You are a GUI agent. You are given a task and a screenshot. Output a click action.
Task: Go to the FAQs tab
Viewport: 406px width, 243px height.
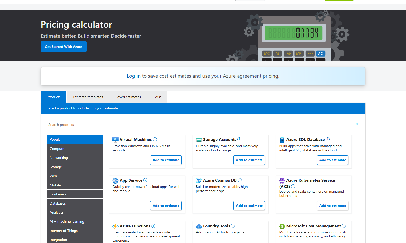(157, 97)
